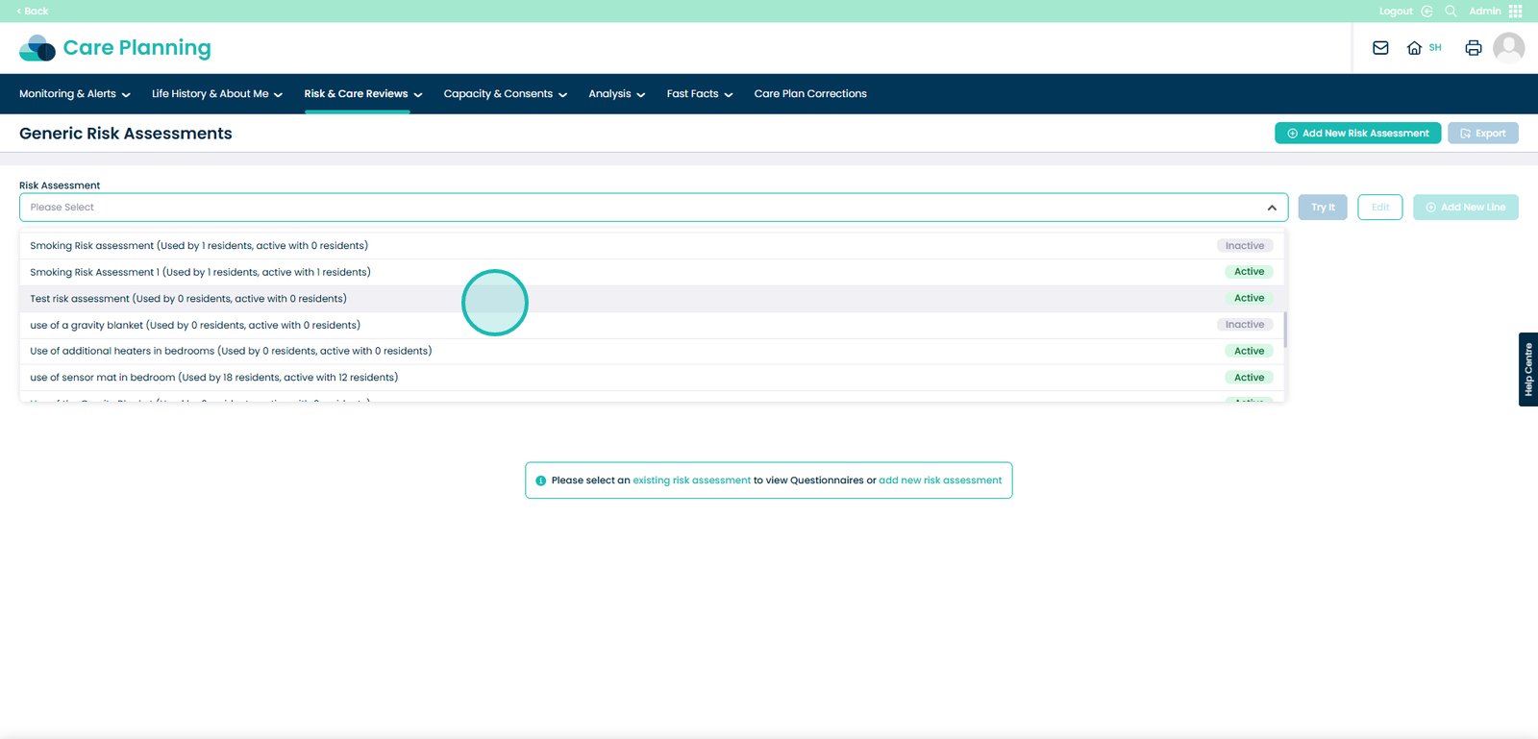Open the Admin apps grid icon
The image size is (1538, 739).
(x=1516, y=12)
